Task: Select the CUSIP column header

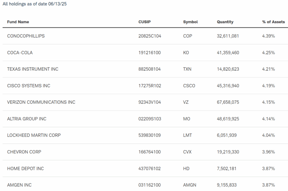Action: (x=145, y=22)
